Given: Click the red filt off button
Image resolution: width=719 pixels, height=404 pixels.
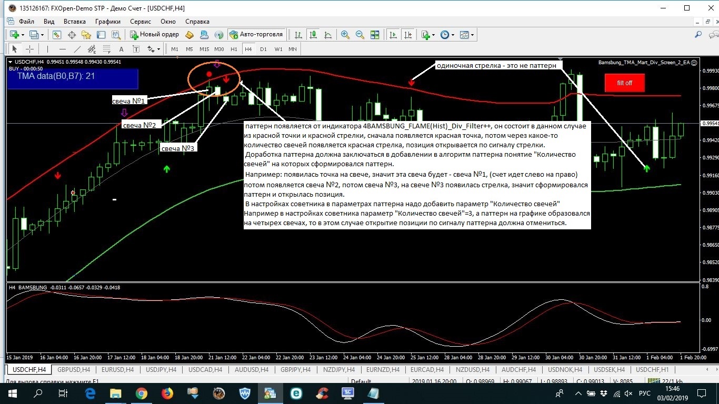Looking at the screenshot, I should (x=625, y=83).
